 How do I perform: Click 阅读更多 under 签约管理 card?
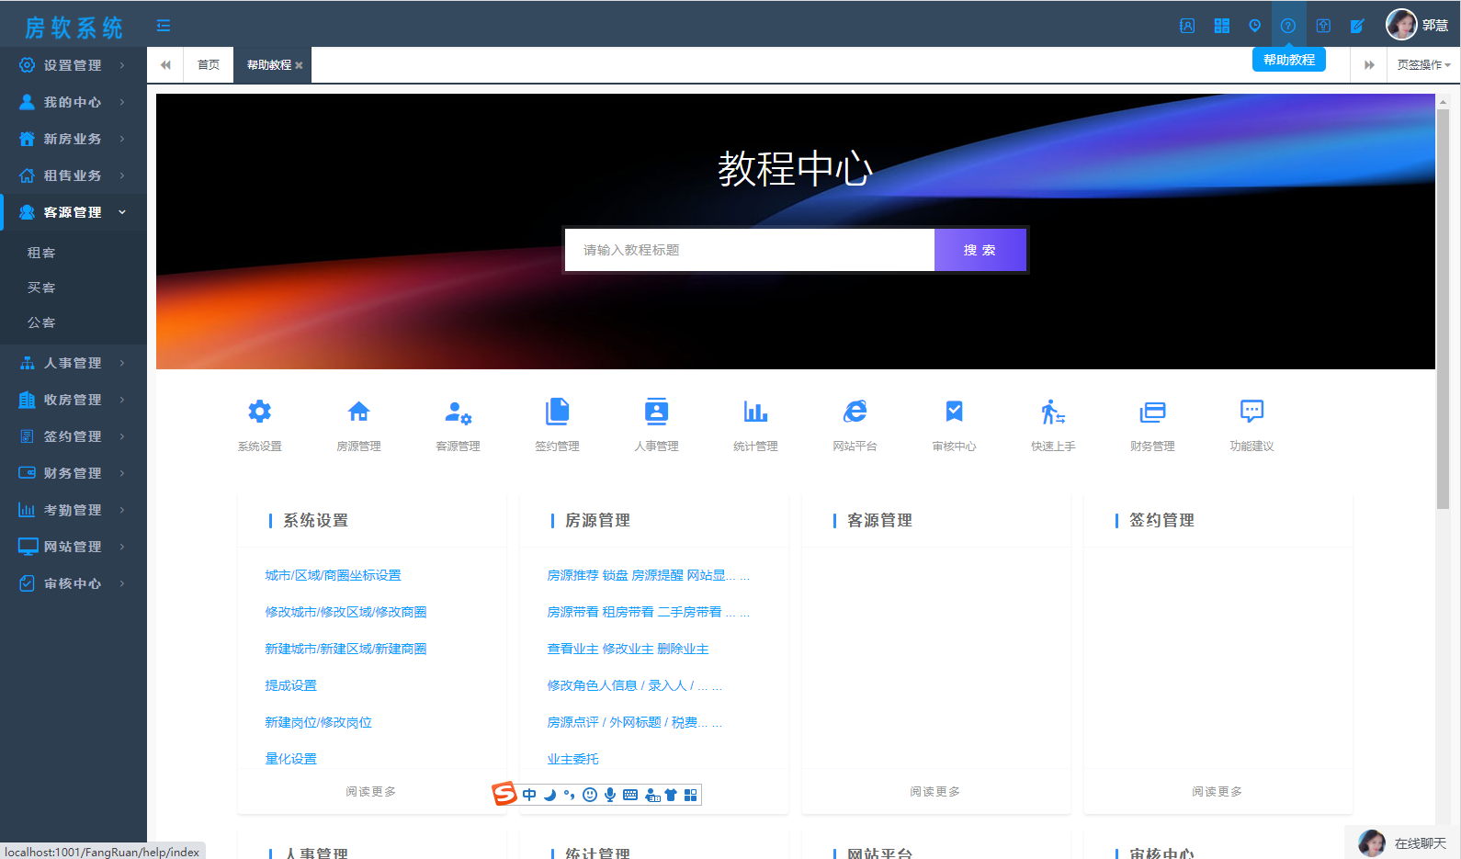click(x=1217, y=791)
